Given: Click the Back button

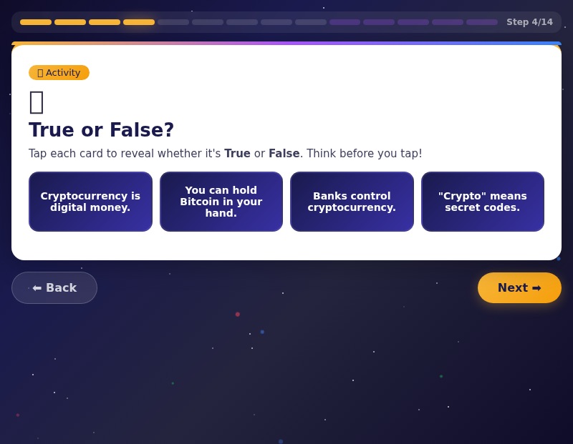Looking at the screenshot, I should tap(54, 287).
